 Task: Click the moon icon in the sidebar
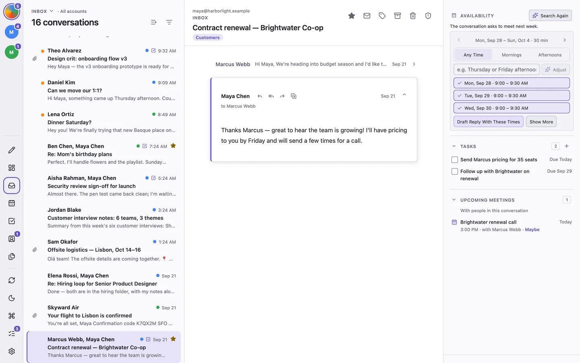12,298
